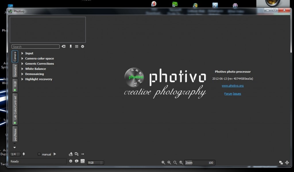Click the clear search icon
294x172 pixels.
[63, 46]
